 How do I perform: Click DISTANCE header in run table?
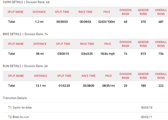point(40,76)
